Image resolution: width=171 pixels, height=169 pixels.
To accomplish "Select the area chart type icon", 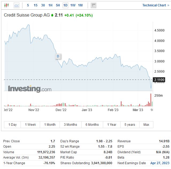I will click(17, 5).
